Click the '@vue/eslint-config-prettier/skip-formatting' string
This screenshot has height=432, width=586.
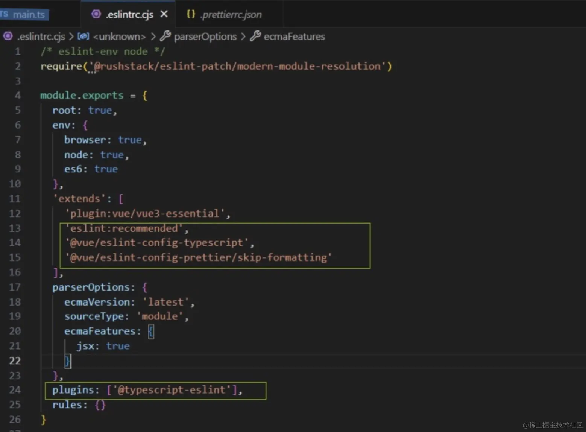click(198, 258)
